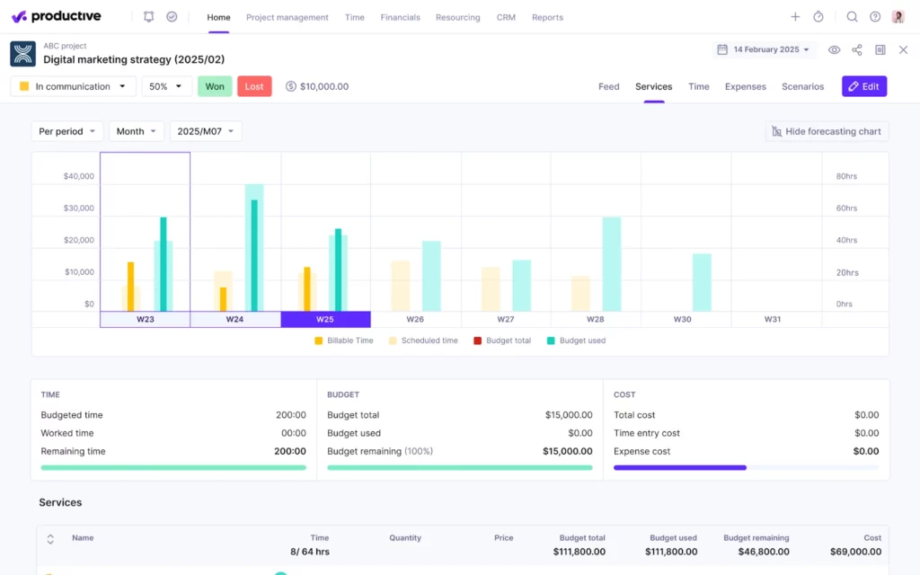Viewport: 920px width, 575px height.
Task: Click Hide forecasting chart button
Action: [827, 131]
